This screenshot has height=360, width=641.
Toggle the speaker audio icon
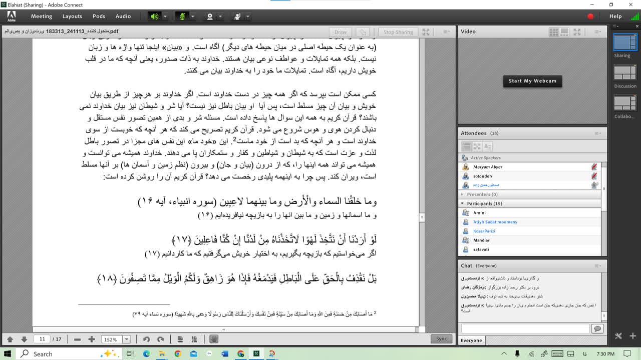[154, 16]
